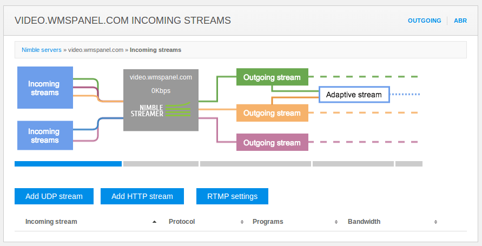482x246 pixels.
Task: Select the lower Incoming streams block
Action: coord(45,136)
